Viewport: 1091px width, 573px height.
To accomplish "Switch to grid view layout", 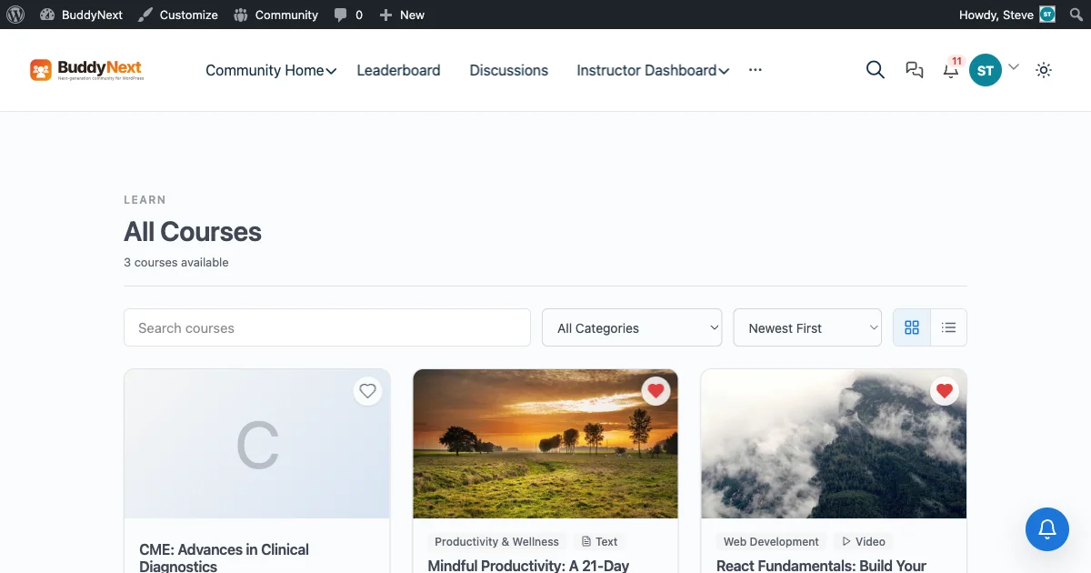I will click(x=912, y=327).
